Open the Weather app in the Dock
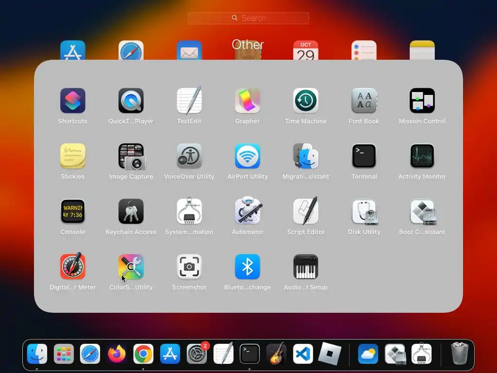Image resolution: width=497 pixels, height=373 pixels. [368, 354]
